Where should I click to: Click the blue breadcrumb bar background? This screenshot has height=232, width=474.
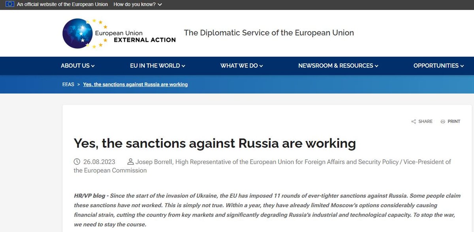point(316,84)
